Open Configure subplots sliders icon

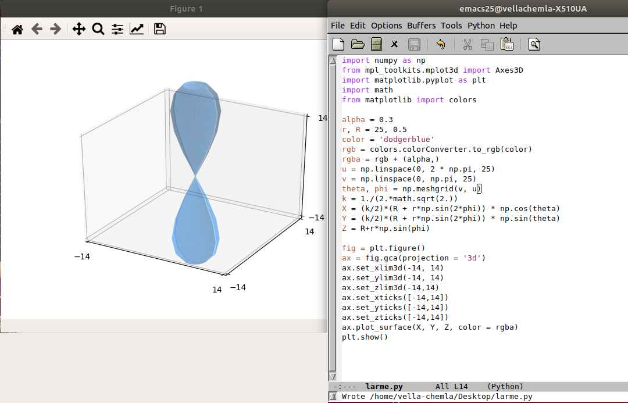[x=117, y=29]
